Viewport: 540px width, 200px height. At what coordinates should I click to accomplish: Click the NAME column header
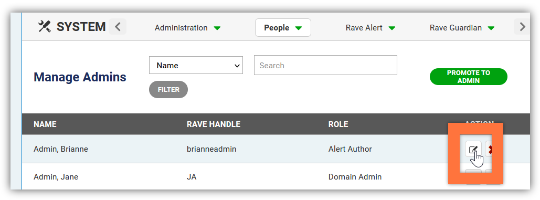click(x=45, y=124)
